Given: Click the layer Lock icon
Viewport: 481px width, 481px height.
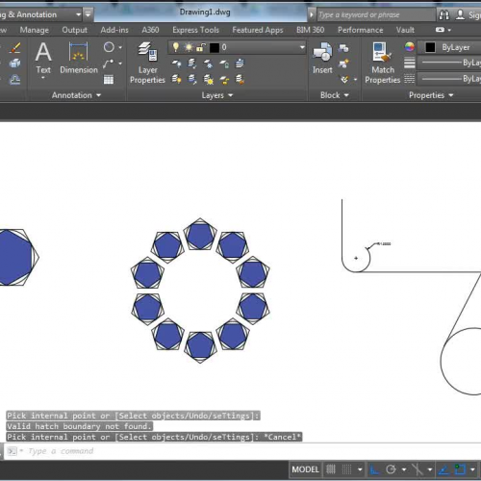Looking at the screenshot, I should tap(224, 63).
